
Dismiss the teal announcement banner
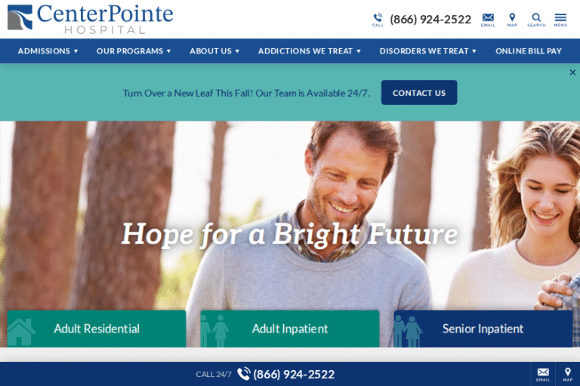572,72
